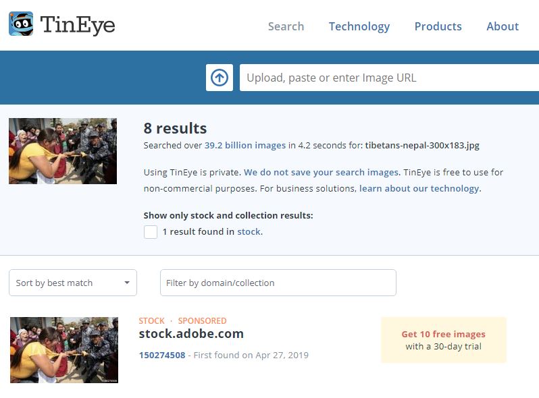Image resolution: width=539 pixels, height=398 pixels.
Task: Open the Products menu item
Action: coord(438,26)
